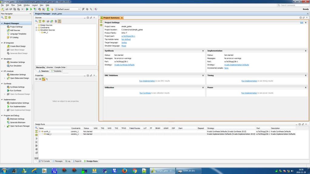Click the Undo icon in main toolbar
The width and height of the screenshot is (310, 174).
coord(7,9)
